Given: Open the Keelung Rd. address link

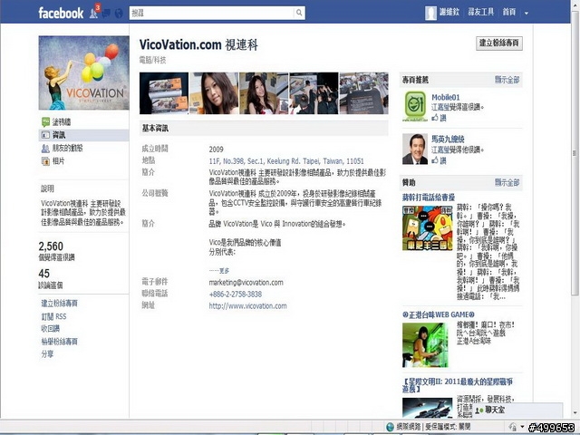Looking at the screenshot, I should tap(286, 161).
